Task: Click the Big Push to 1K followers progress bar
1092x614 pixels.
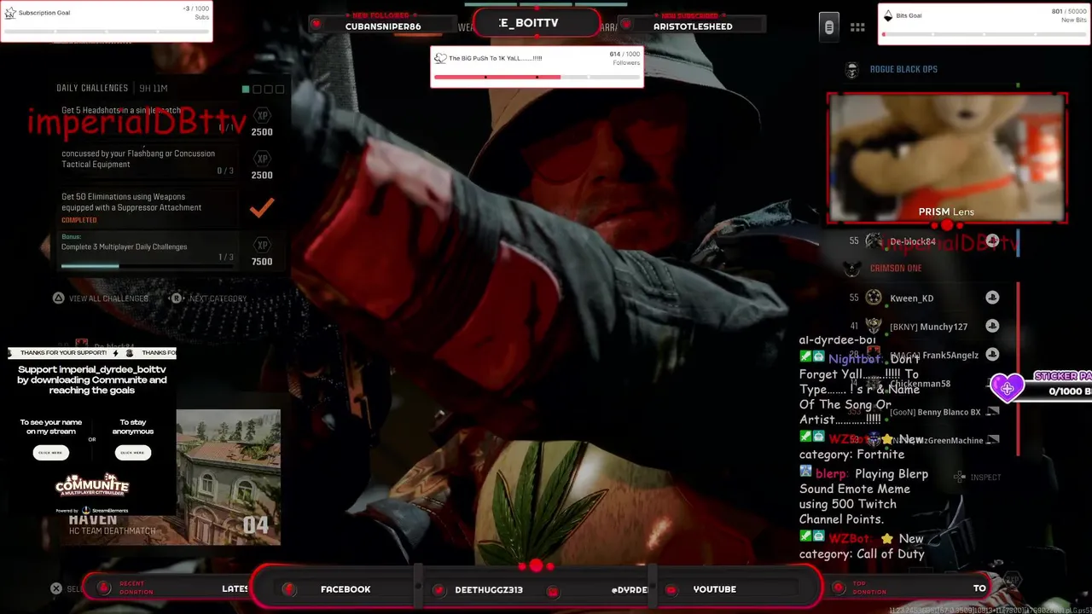Action: (x=537, y=77)
